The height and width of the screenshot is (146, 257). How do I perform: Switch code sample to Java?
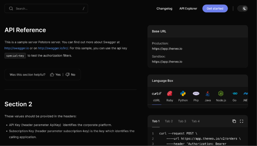tap(208, 94)
